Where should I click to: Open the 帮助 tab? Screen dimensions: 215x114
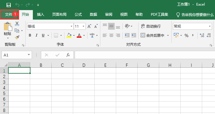139,15
